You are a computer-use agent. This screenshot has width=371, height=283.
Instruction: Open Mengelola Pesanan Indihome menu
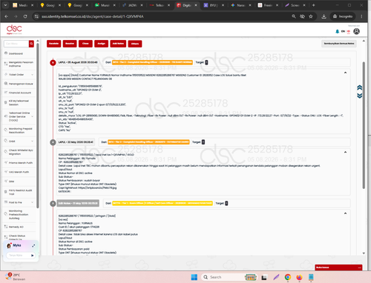coord(19,64)
